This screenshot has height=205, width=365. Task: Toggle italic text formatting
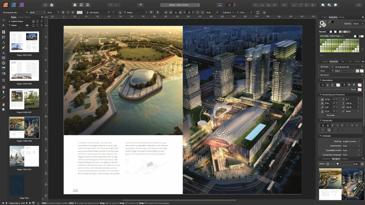68,13
